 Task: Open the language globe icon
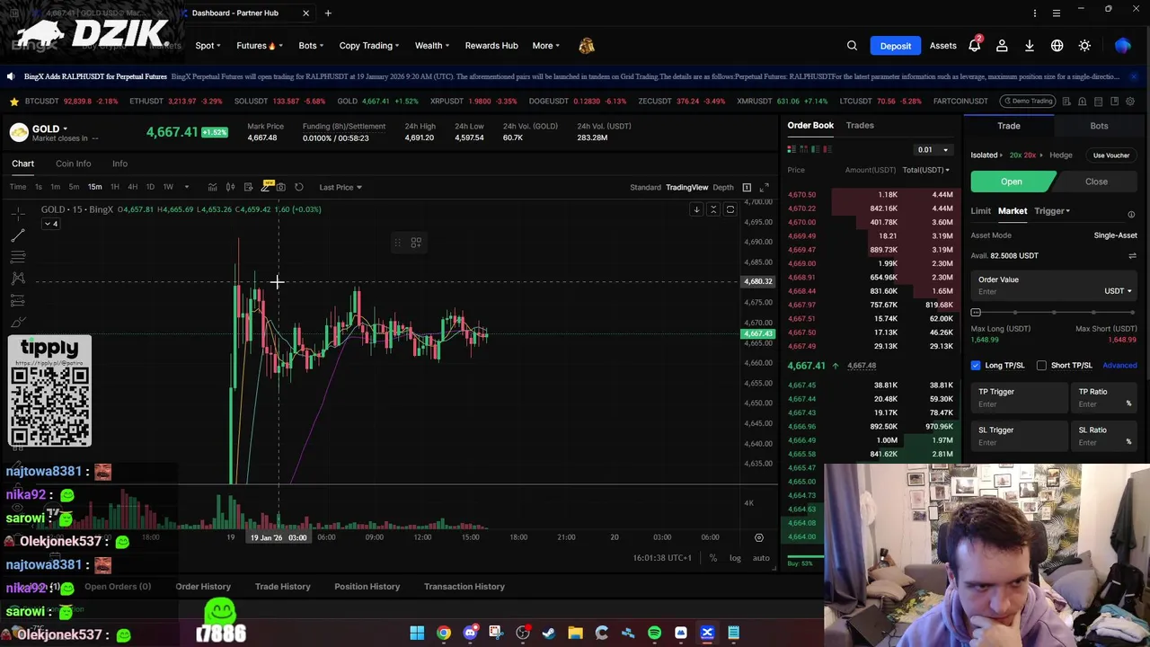[x=1057, y=46]
